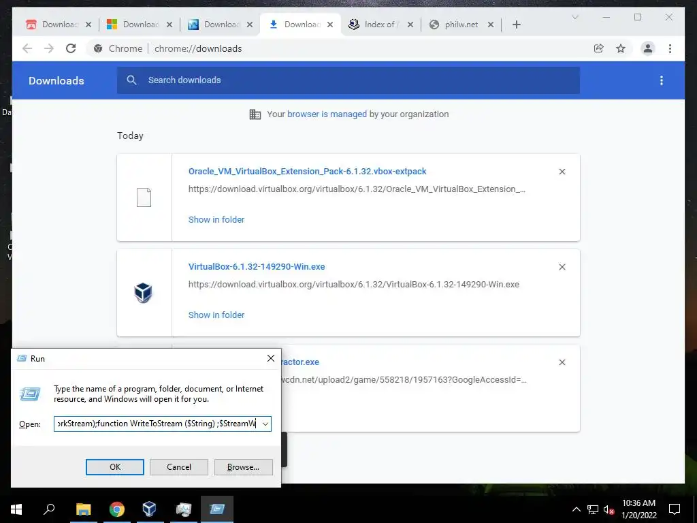Click the network tray icon
This screenshot has width=697, height=523.
point(593,509)
